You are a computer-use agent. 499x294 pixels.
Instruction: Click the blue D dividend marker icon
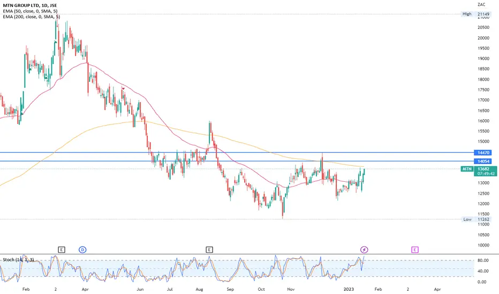point(83,250)
